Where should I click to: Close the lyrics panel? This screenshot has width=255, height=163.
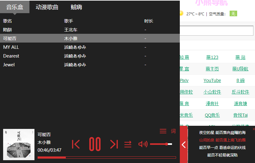254,129
